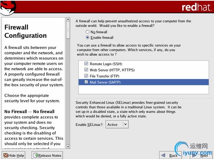214x159 pixels.
Task: Click the left arrow icon beside Back
Action: click(x=163, y=155)
